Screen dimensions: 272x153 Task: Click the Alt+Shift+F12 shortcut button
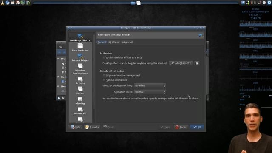tap(181, 63)
